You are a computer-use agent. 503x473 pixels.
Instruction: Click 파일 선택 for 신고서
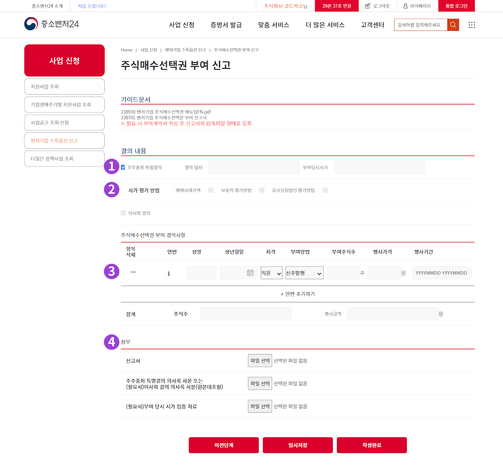coord(260,361)
